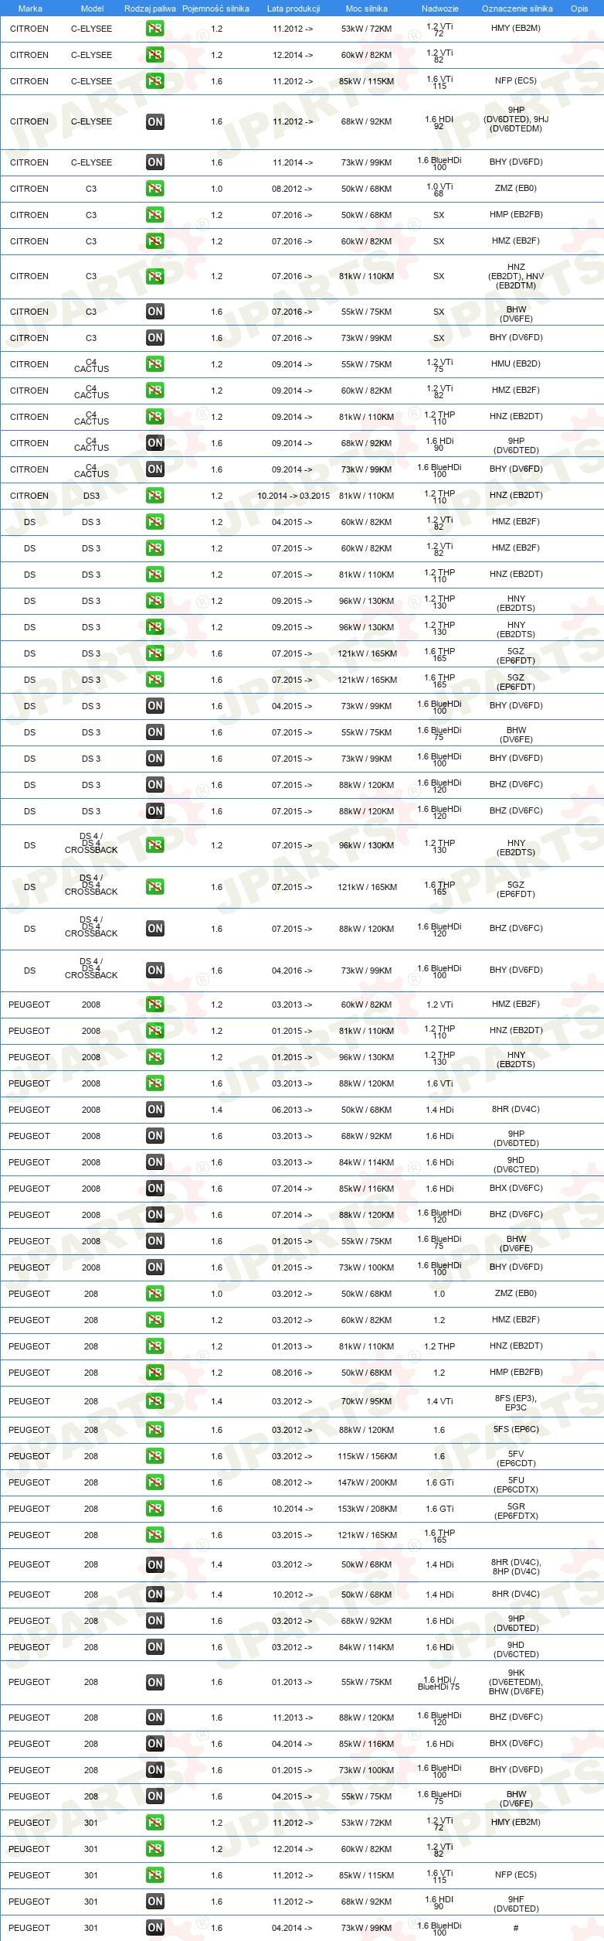Image resolution: width=604 pixels, height=1941 pixels.
Task: Click petrol icon in DS 4 Crossback 121kW / 165KM row
Action: coord(155,887)
